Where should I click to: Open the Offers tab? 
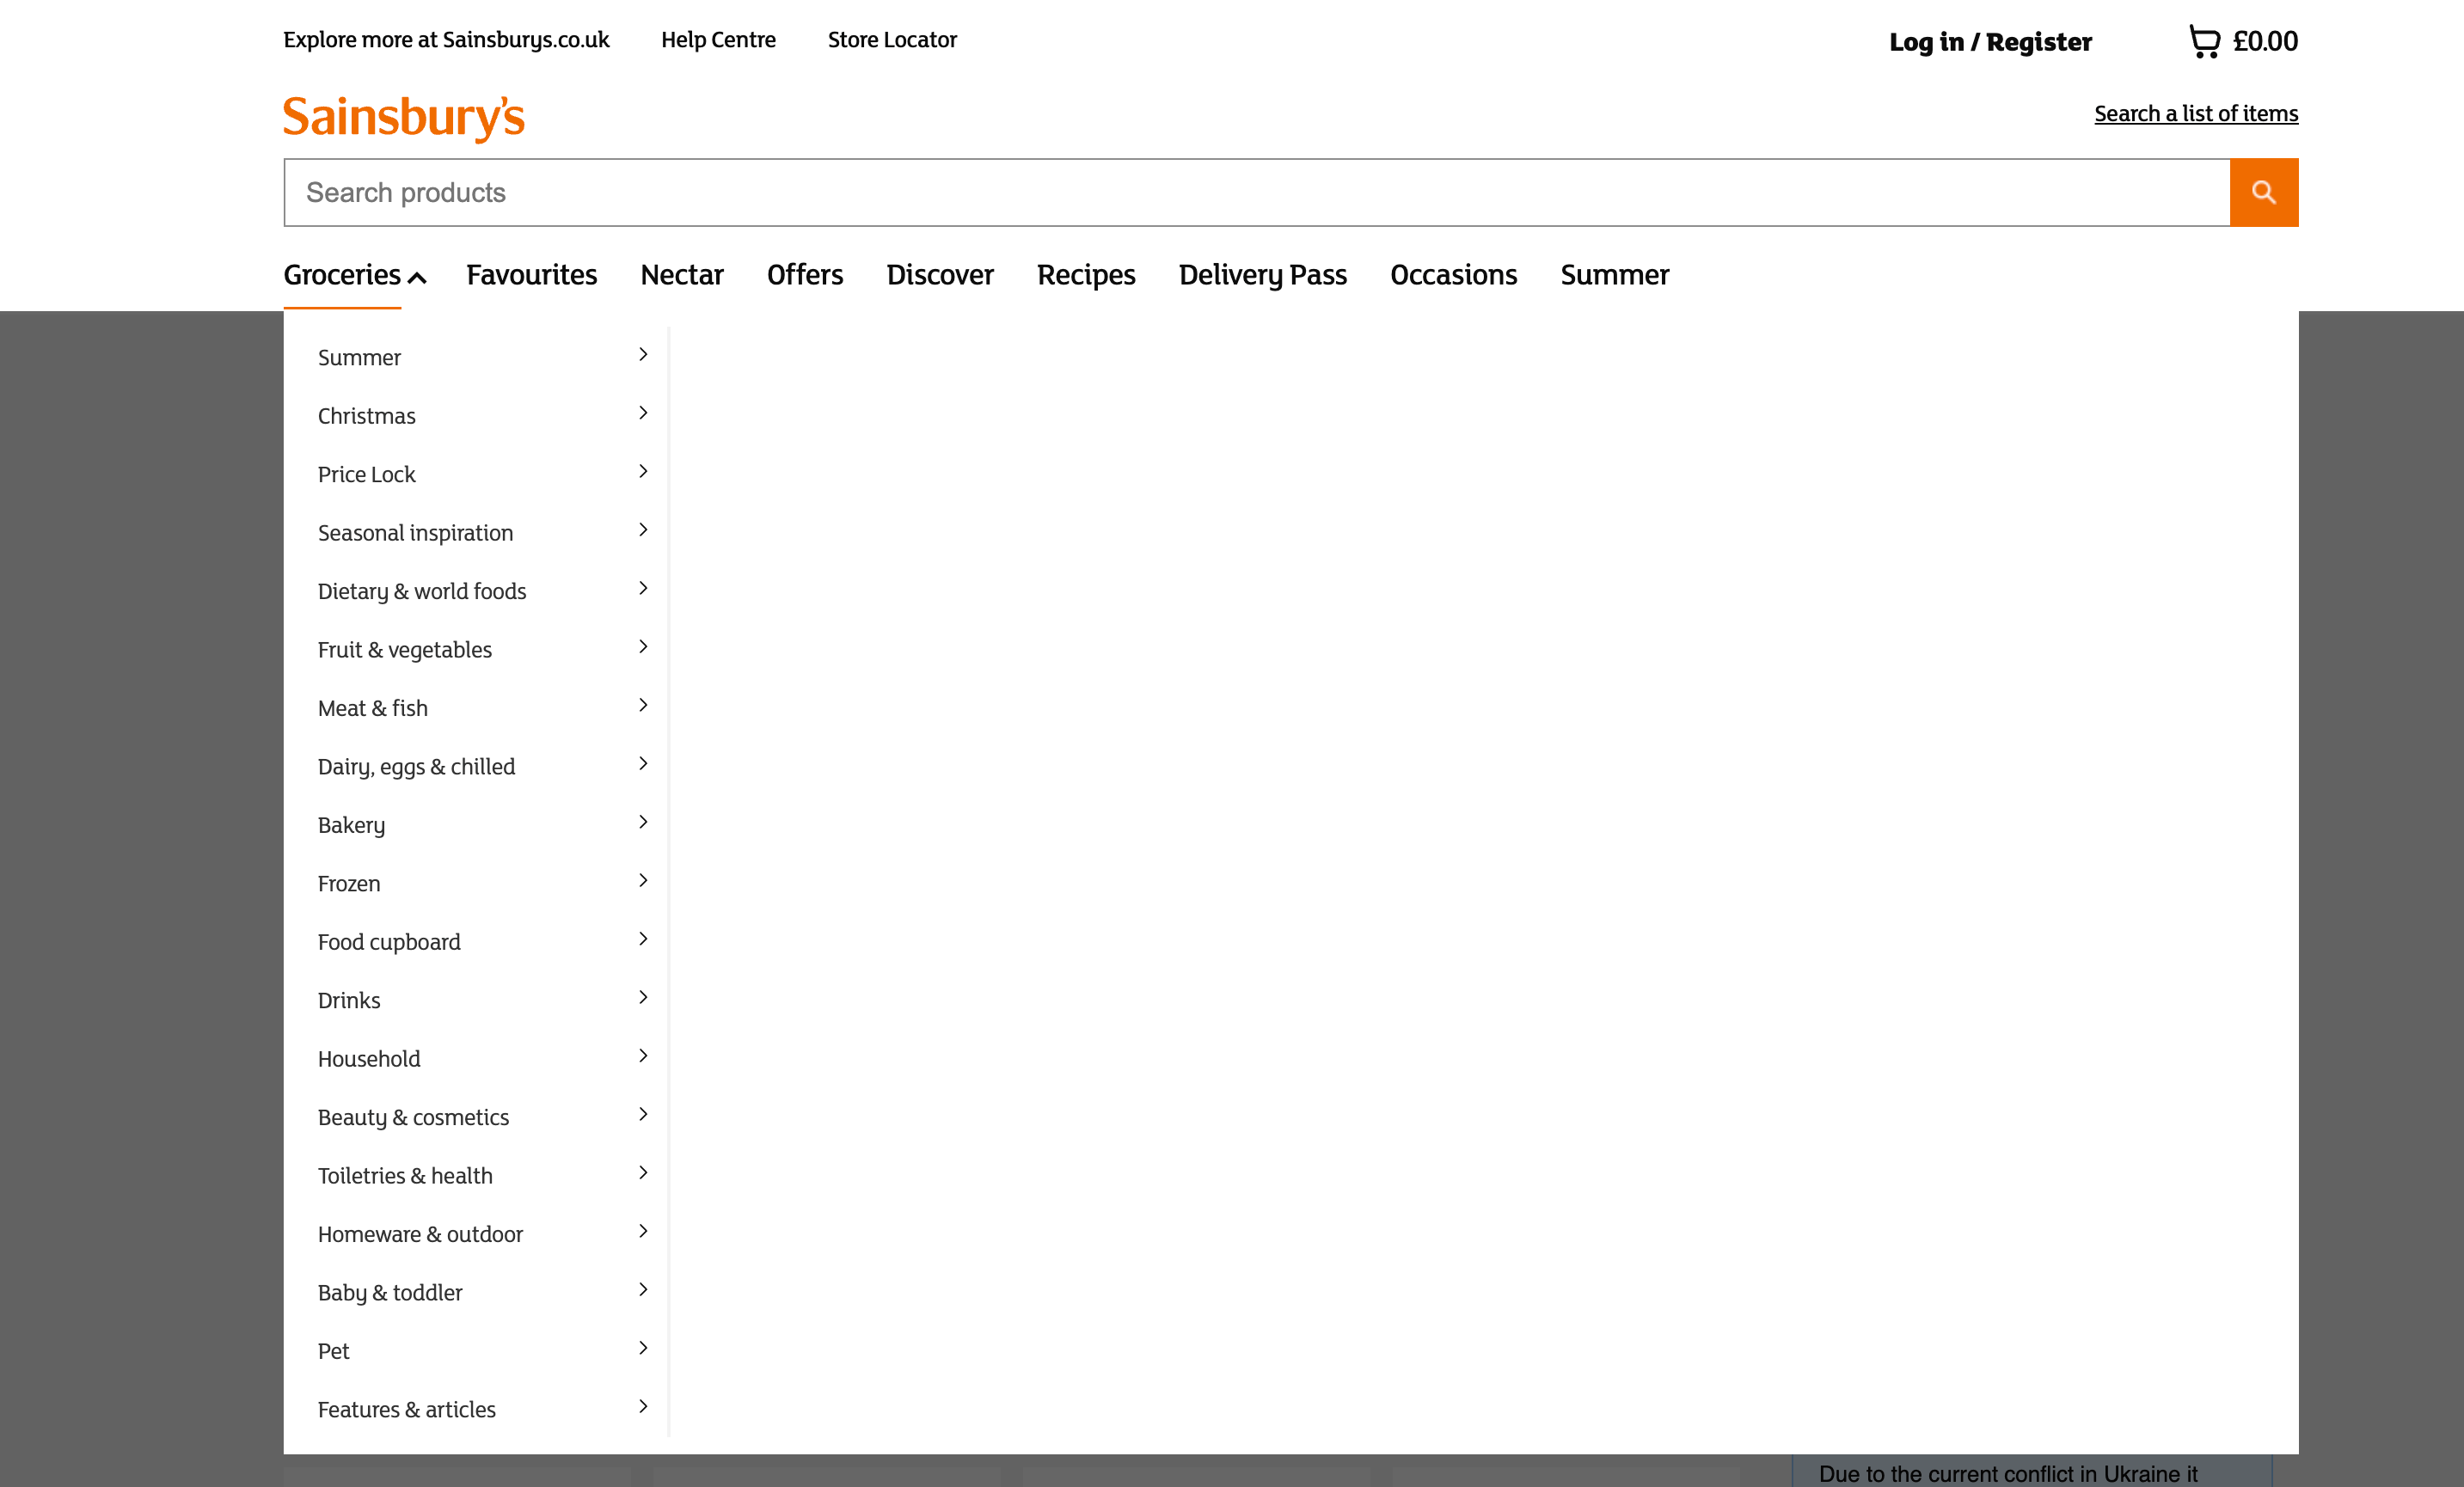(x=804, y=274)
